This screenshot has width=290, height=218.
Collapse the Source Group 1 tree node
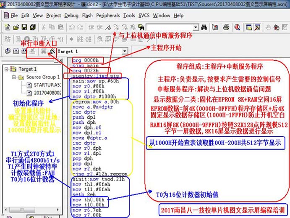[x=14, y=77]
